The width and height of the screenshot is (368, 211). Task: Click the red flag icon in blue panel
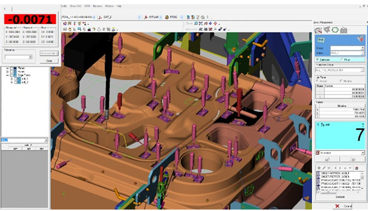(359, 39)
